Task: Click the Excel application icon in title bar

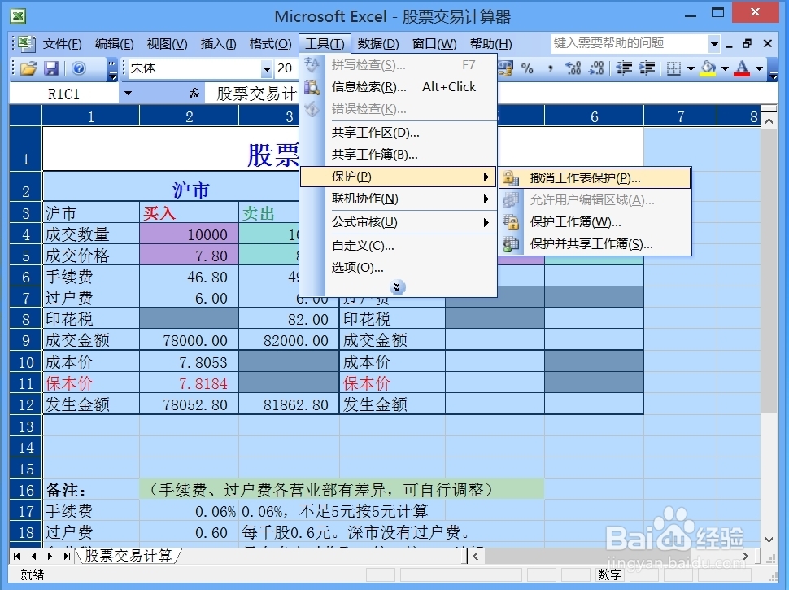Action: (18, 16)
